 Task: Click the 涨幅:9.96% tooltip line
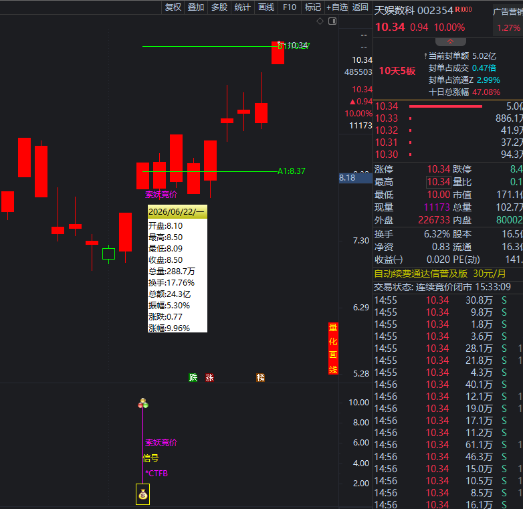click(169, 328)
